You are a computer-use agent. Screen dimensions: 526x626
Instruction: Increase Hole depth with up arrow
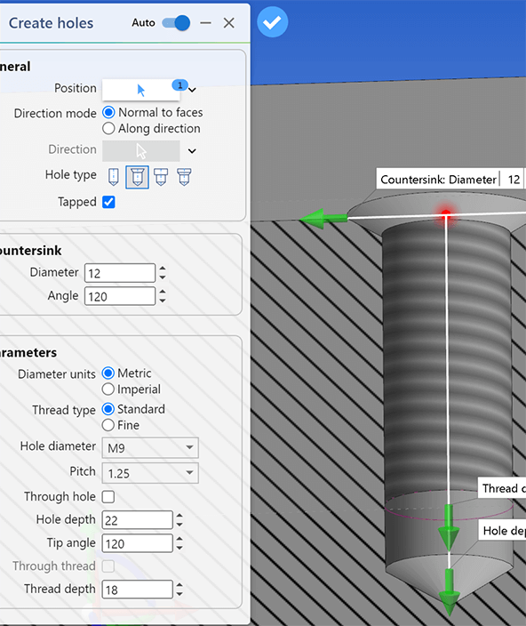pos(179,516)
